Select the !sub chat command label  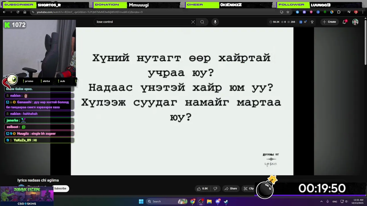point(62,81)
